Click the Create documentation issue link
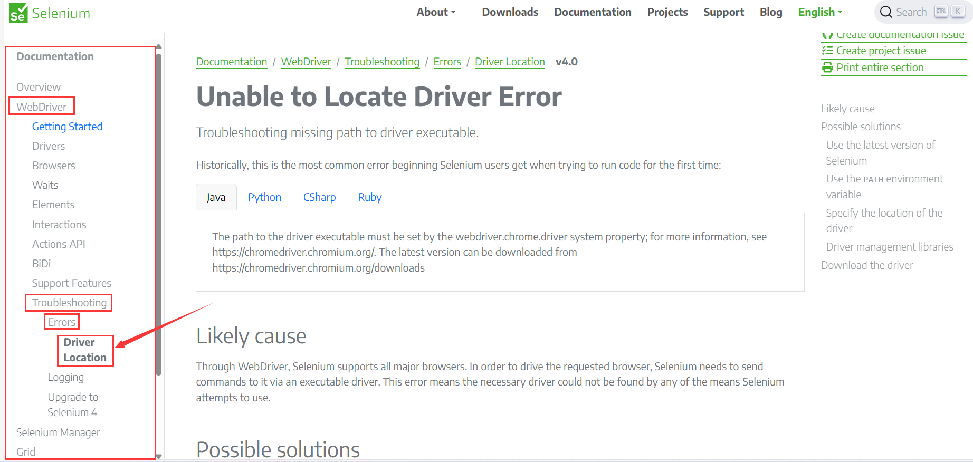Screen dimensions: 973x462 click(900, 35)
